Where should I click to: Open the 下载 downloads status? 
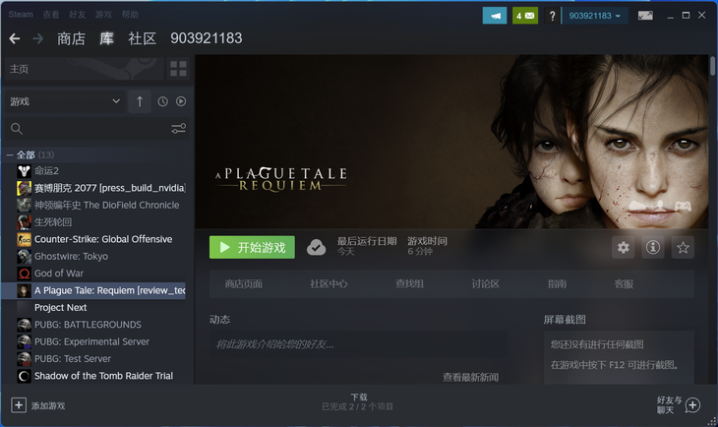click(358, 401)
